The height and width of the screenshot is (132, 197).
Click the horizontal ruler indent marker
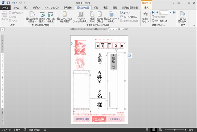coord(109,30)
